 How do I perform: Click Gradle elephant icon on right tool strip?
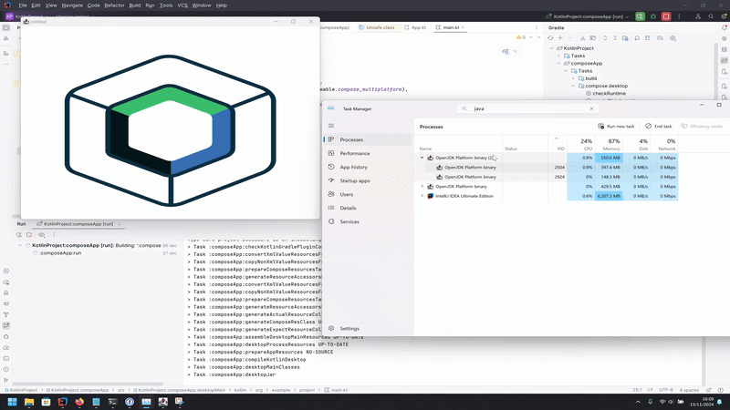(724, 60)
